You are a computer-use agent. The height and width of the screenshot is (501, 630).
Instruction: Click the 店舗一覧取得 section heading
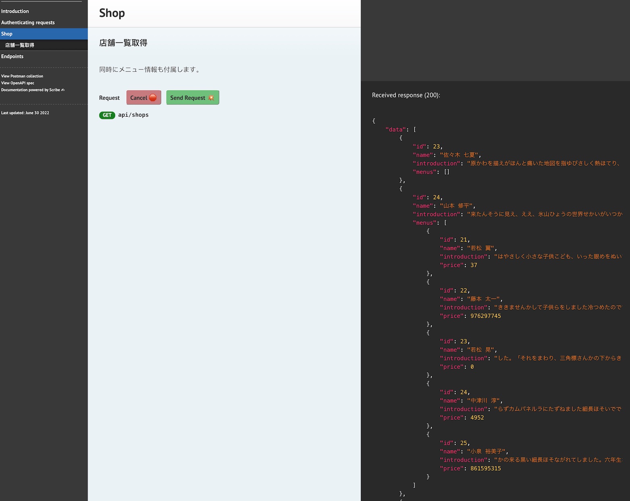pos(123,43)
